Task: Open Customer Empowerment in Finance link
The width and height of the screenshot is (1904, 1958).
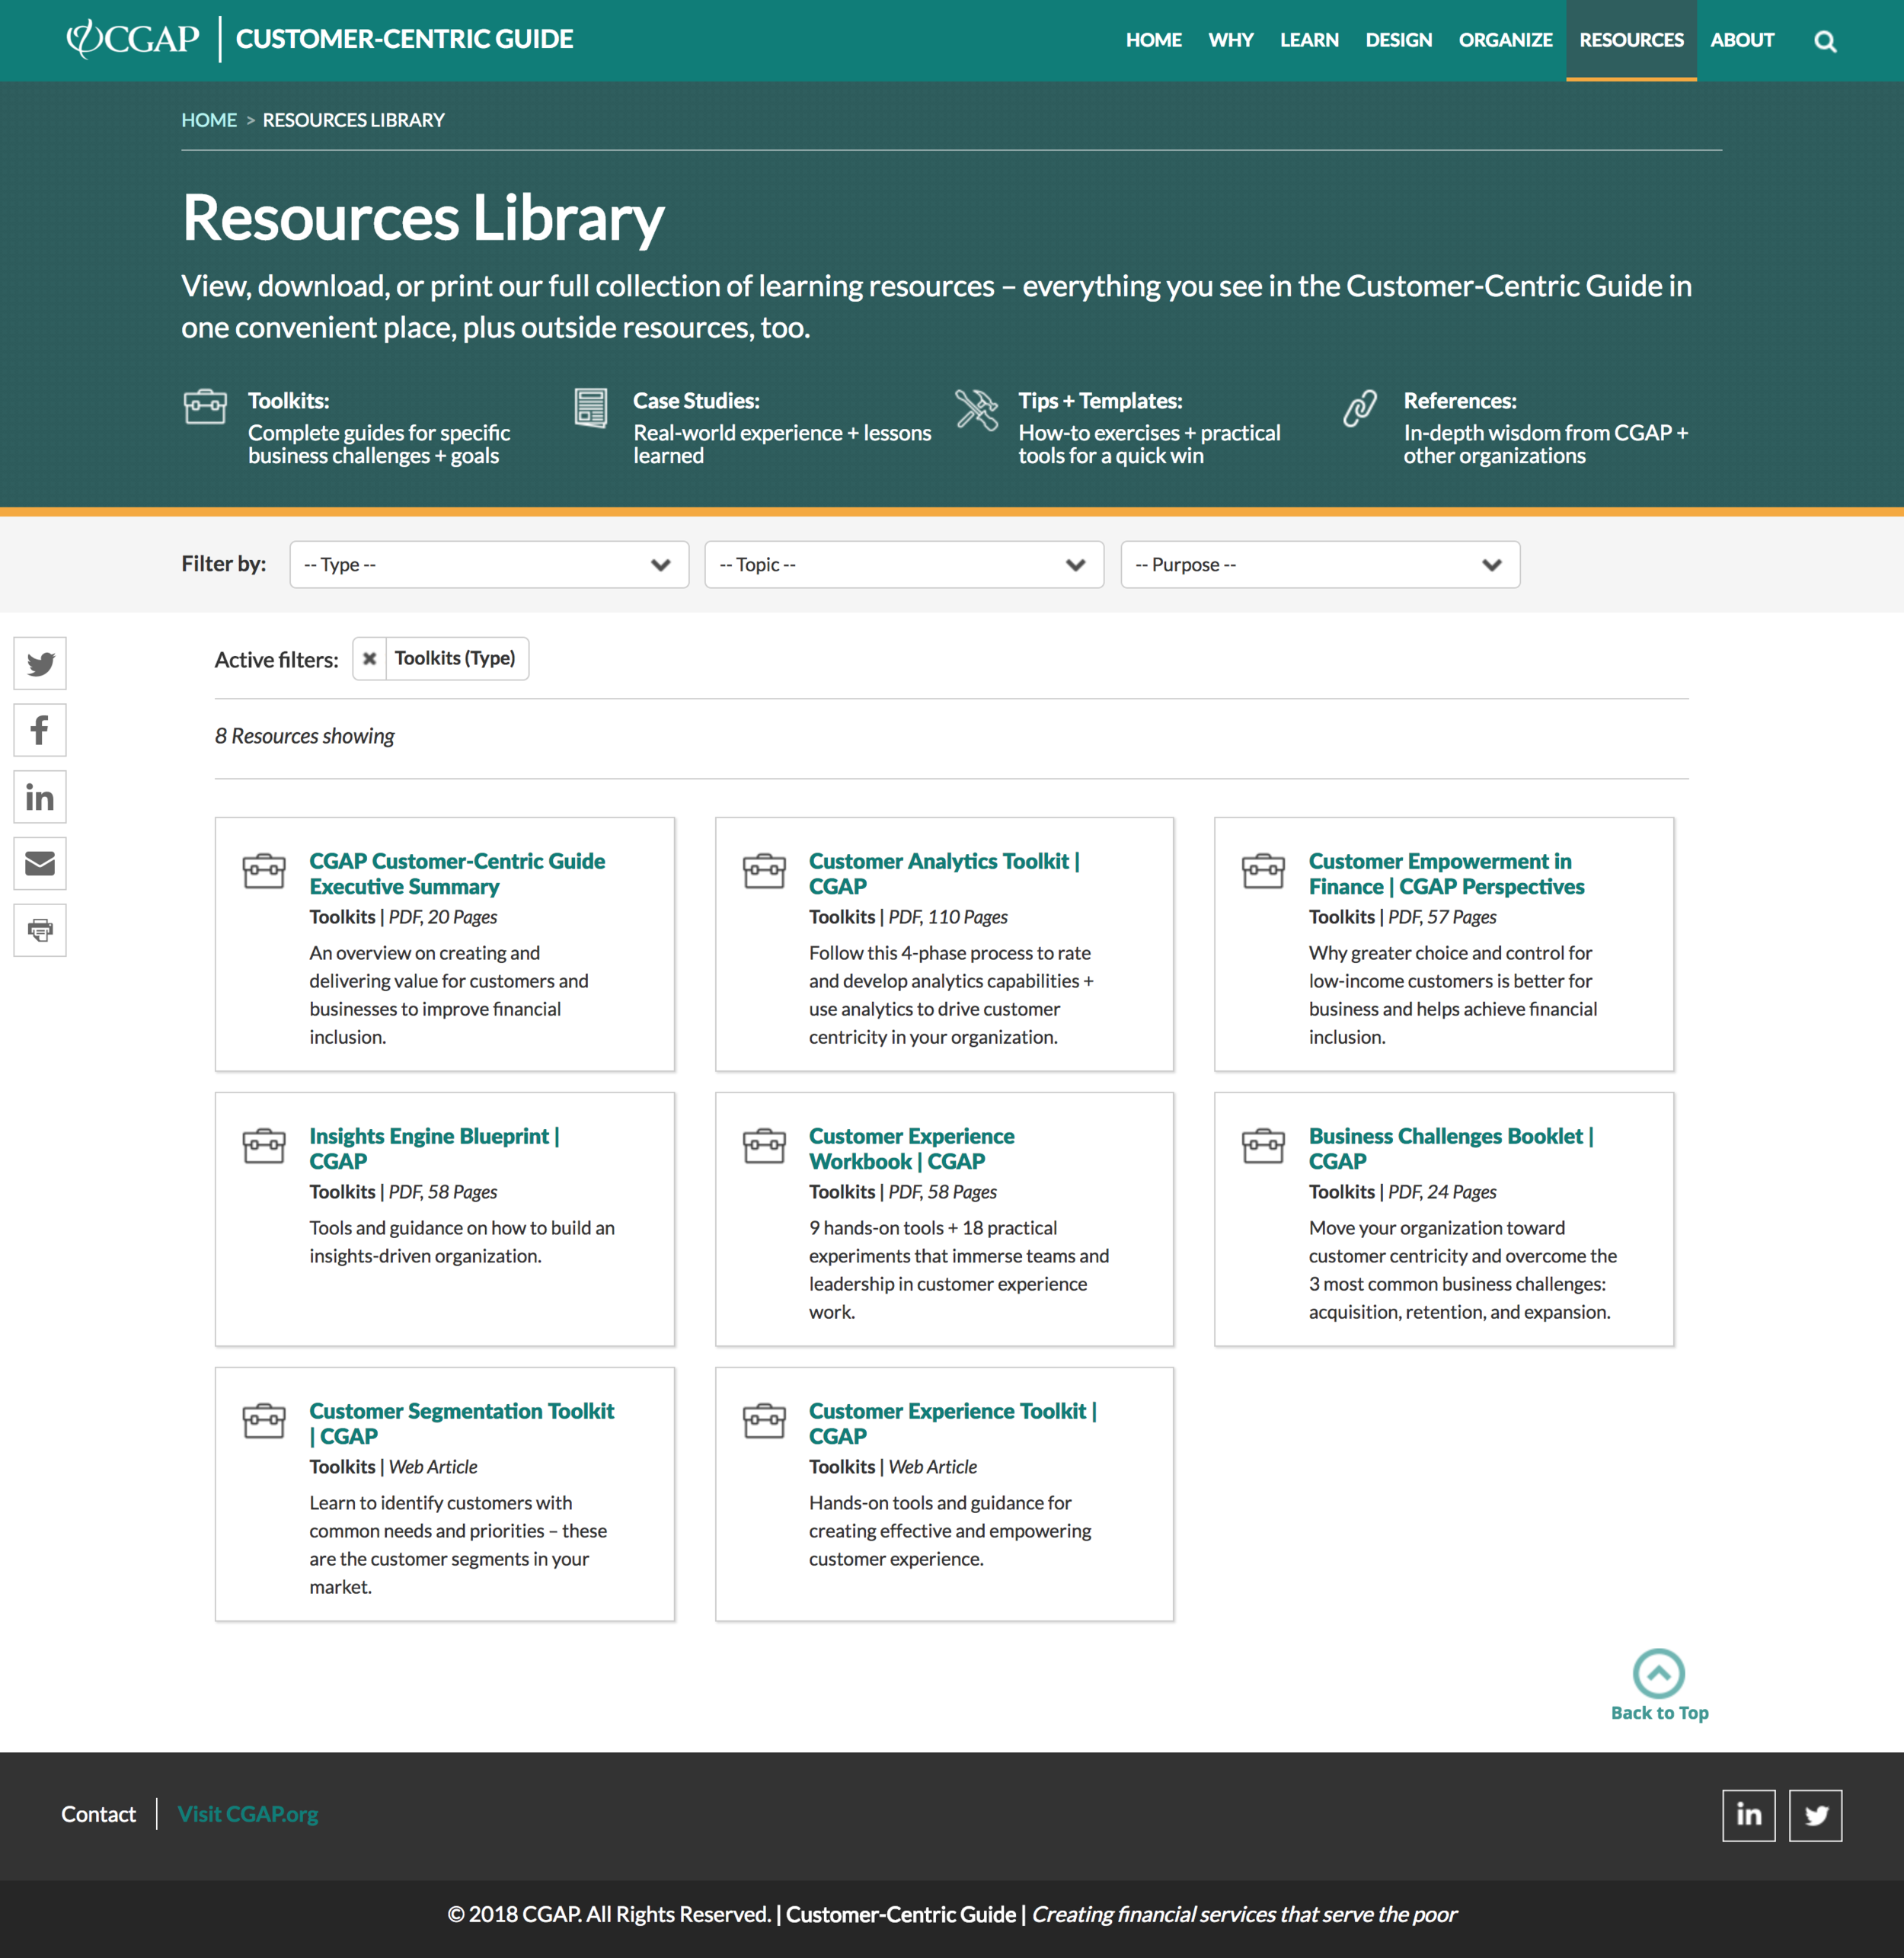Action: pos(1446,873)
